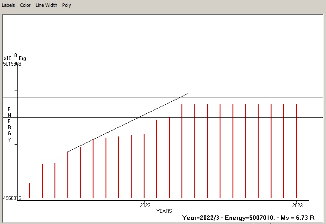
Task: Click the 2022 x-axis label
Action: coord(145,205)
